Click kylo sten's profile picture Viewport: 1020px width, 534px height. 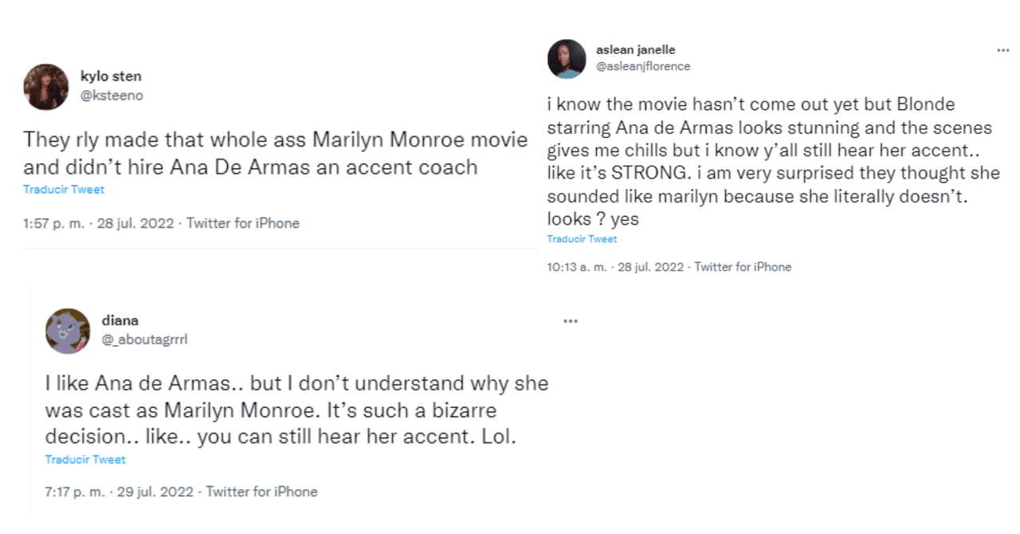(x=45, y=85)
